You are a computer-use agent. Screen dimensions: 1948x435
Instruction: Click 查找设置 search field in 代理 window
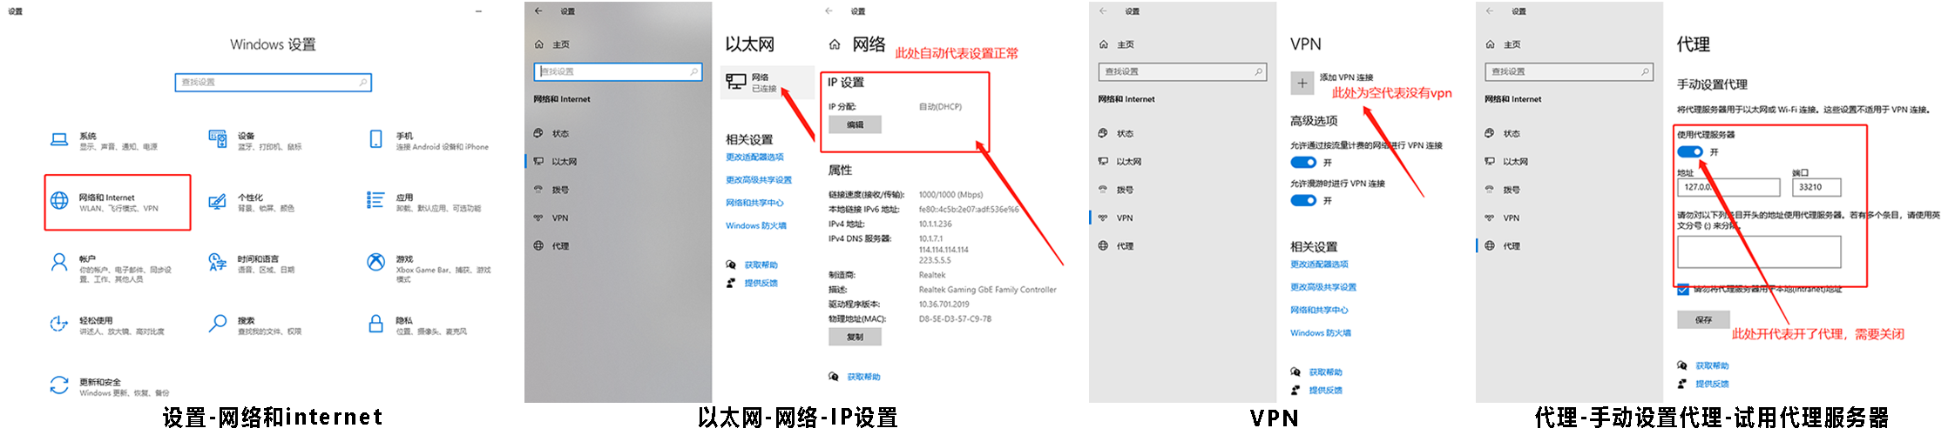click(1569, 71)
